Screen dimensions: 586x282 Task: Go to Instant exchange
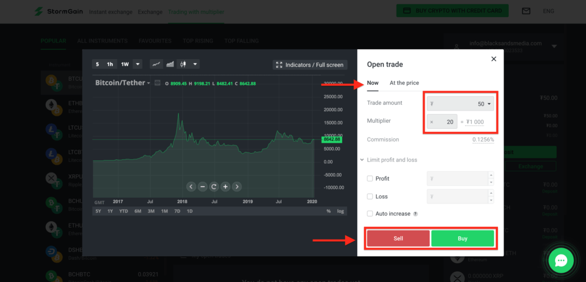coord(110,11)
